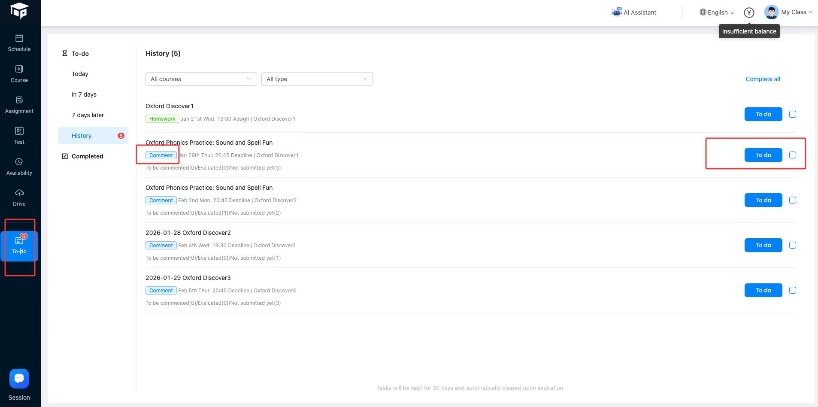Launch the AI Assistant
Viewport: 818px width, 407px height.
[x=634, y=12]
